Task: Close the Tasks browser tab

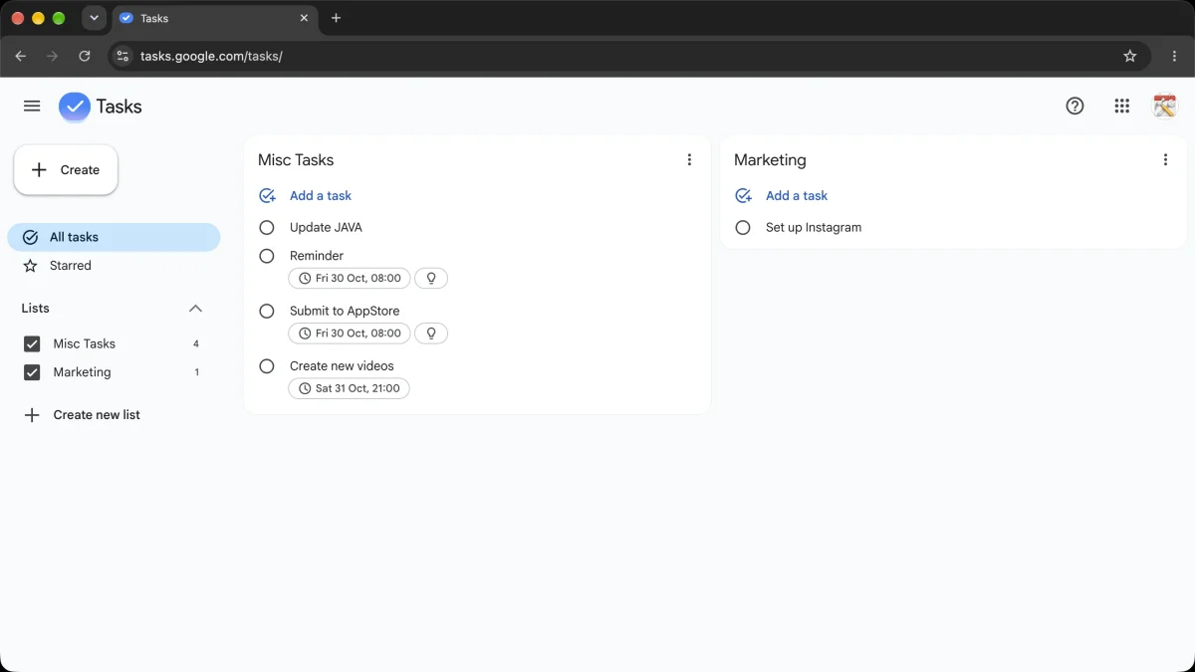Action: tap(304, 18)
